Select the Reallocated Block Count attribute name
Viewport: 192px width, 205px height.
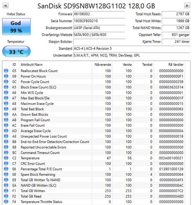click(39, 71)
